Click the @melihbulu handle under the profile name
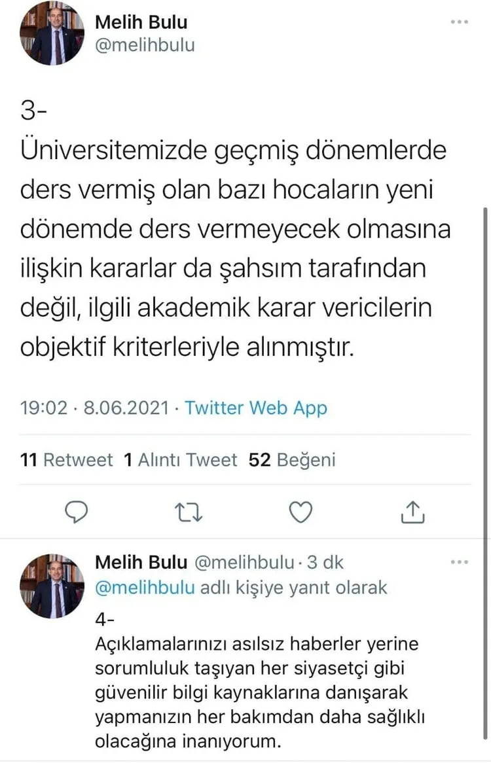The width and height of the screenshot is (491, 763). coord(145,45)
